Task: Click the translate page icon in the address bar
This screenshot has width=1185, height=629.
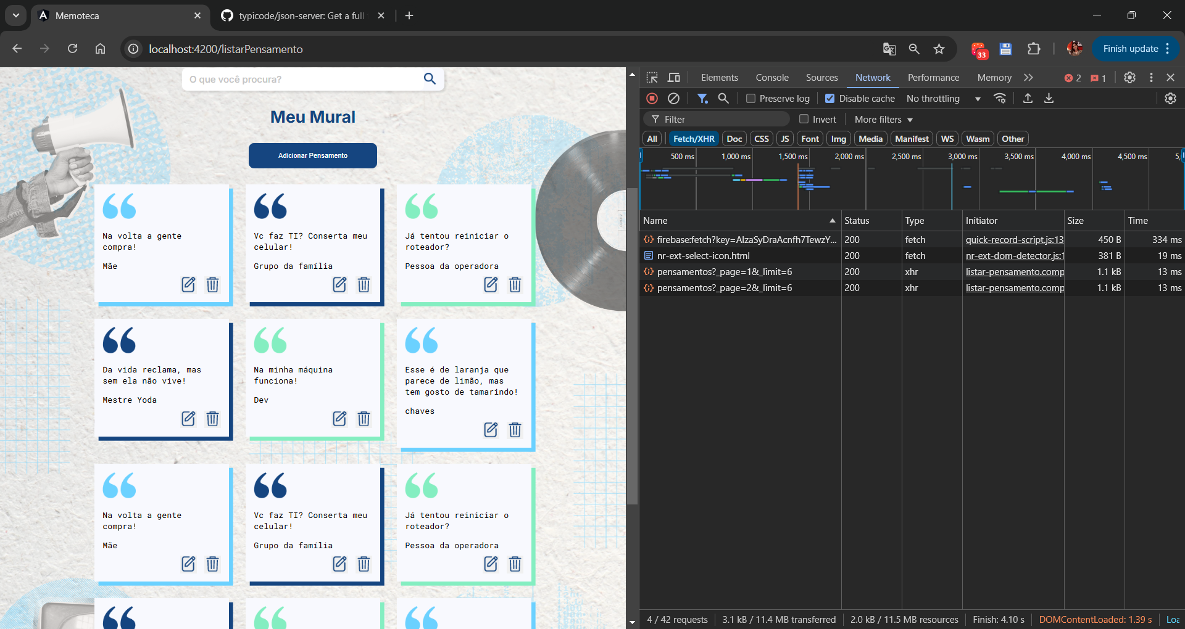Action: tap(889, 49)
